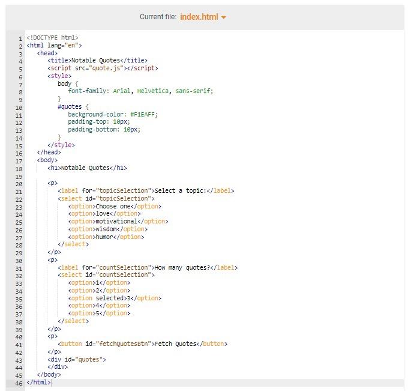Click line number 46 in gutter
Image resolution: width=408 pixels, height=391 pixels.
(x=19, y=384)
